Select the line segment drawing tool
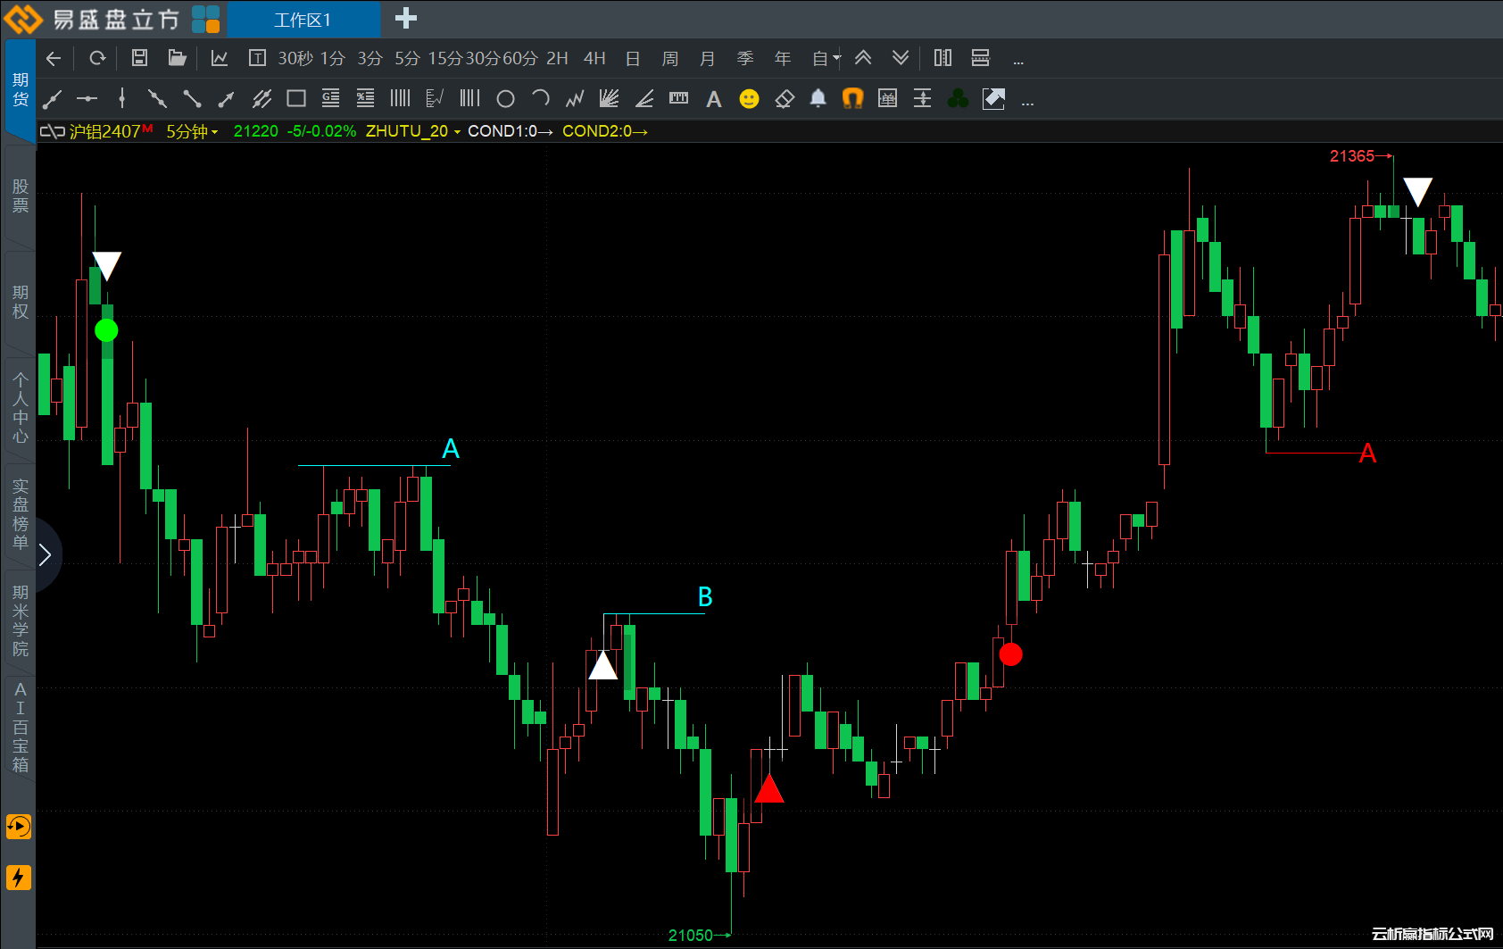Image resolution: width=1503 pixels, height=949 pixels. (52, 98)
